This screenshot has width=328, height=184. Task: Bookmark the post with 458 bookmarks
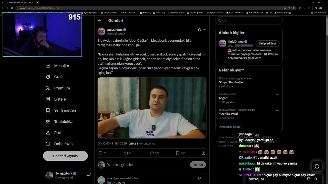point(178,153)
